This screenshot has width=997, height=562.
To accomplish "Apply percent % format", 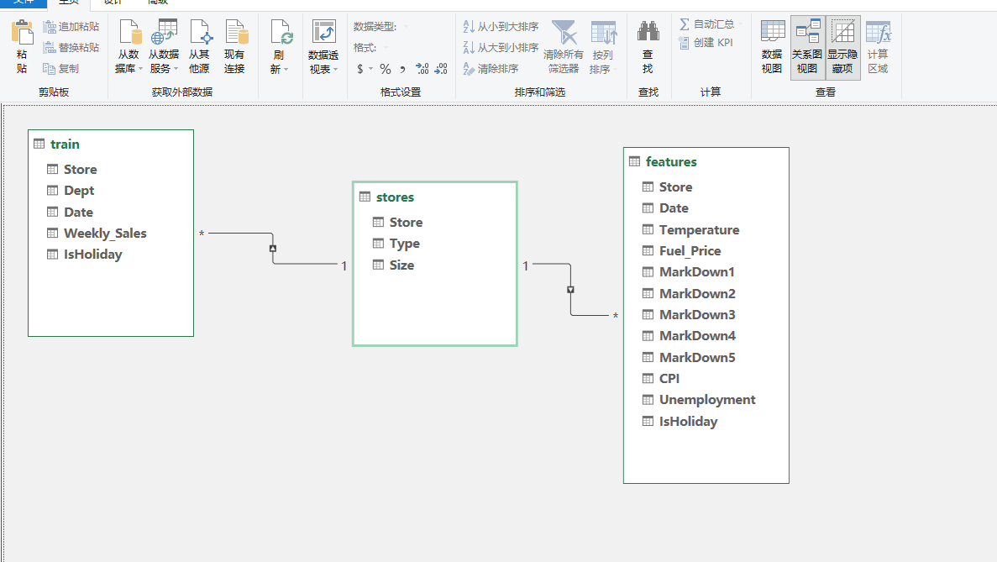I will pyautogui.click(x=386, y=69).
